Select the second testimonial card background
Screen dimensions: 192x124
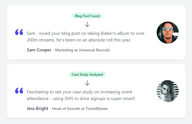pyautogui.click(x=96, y=91)
